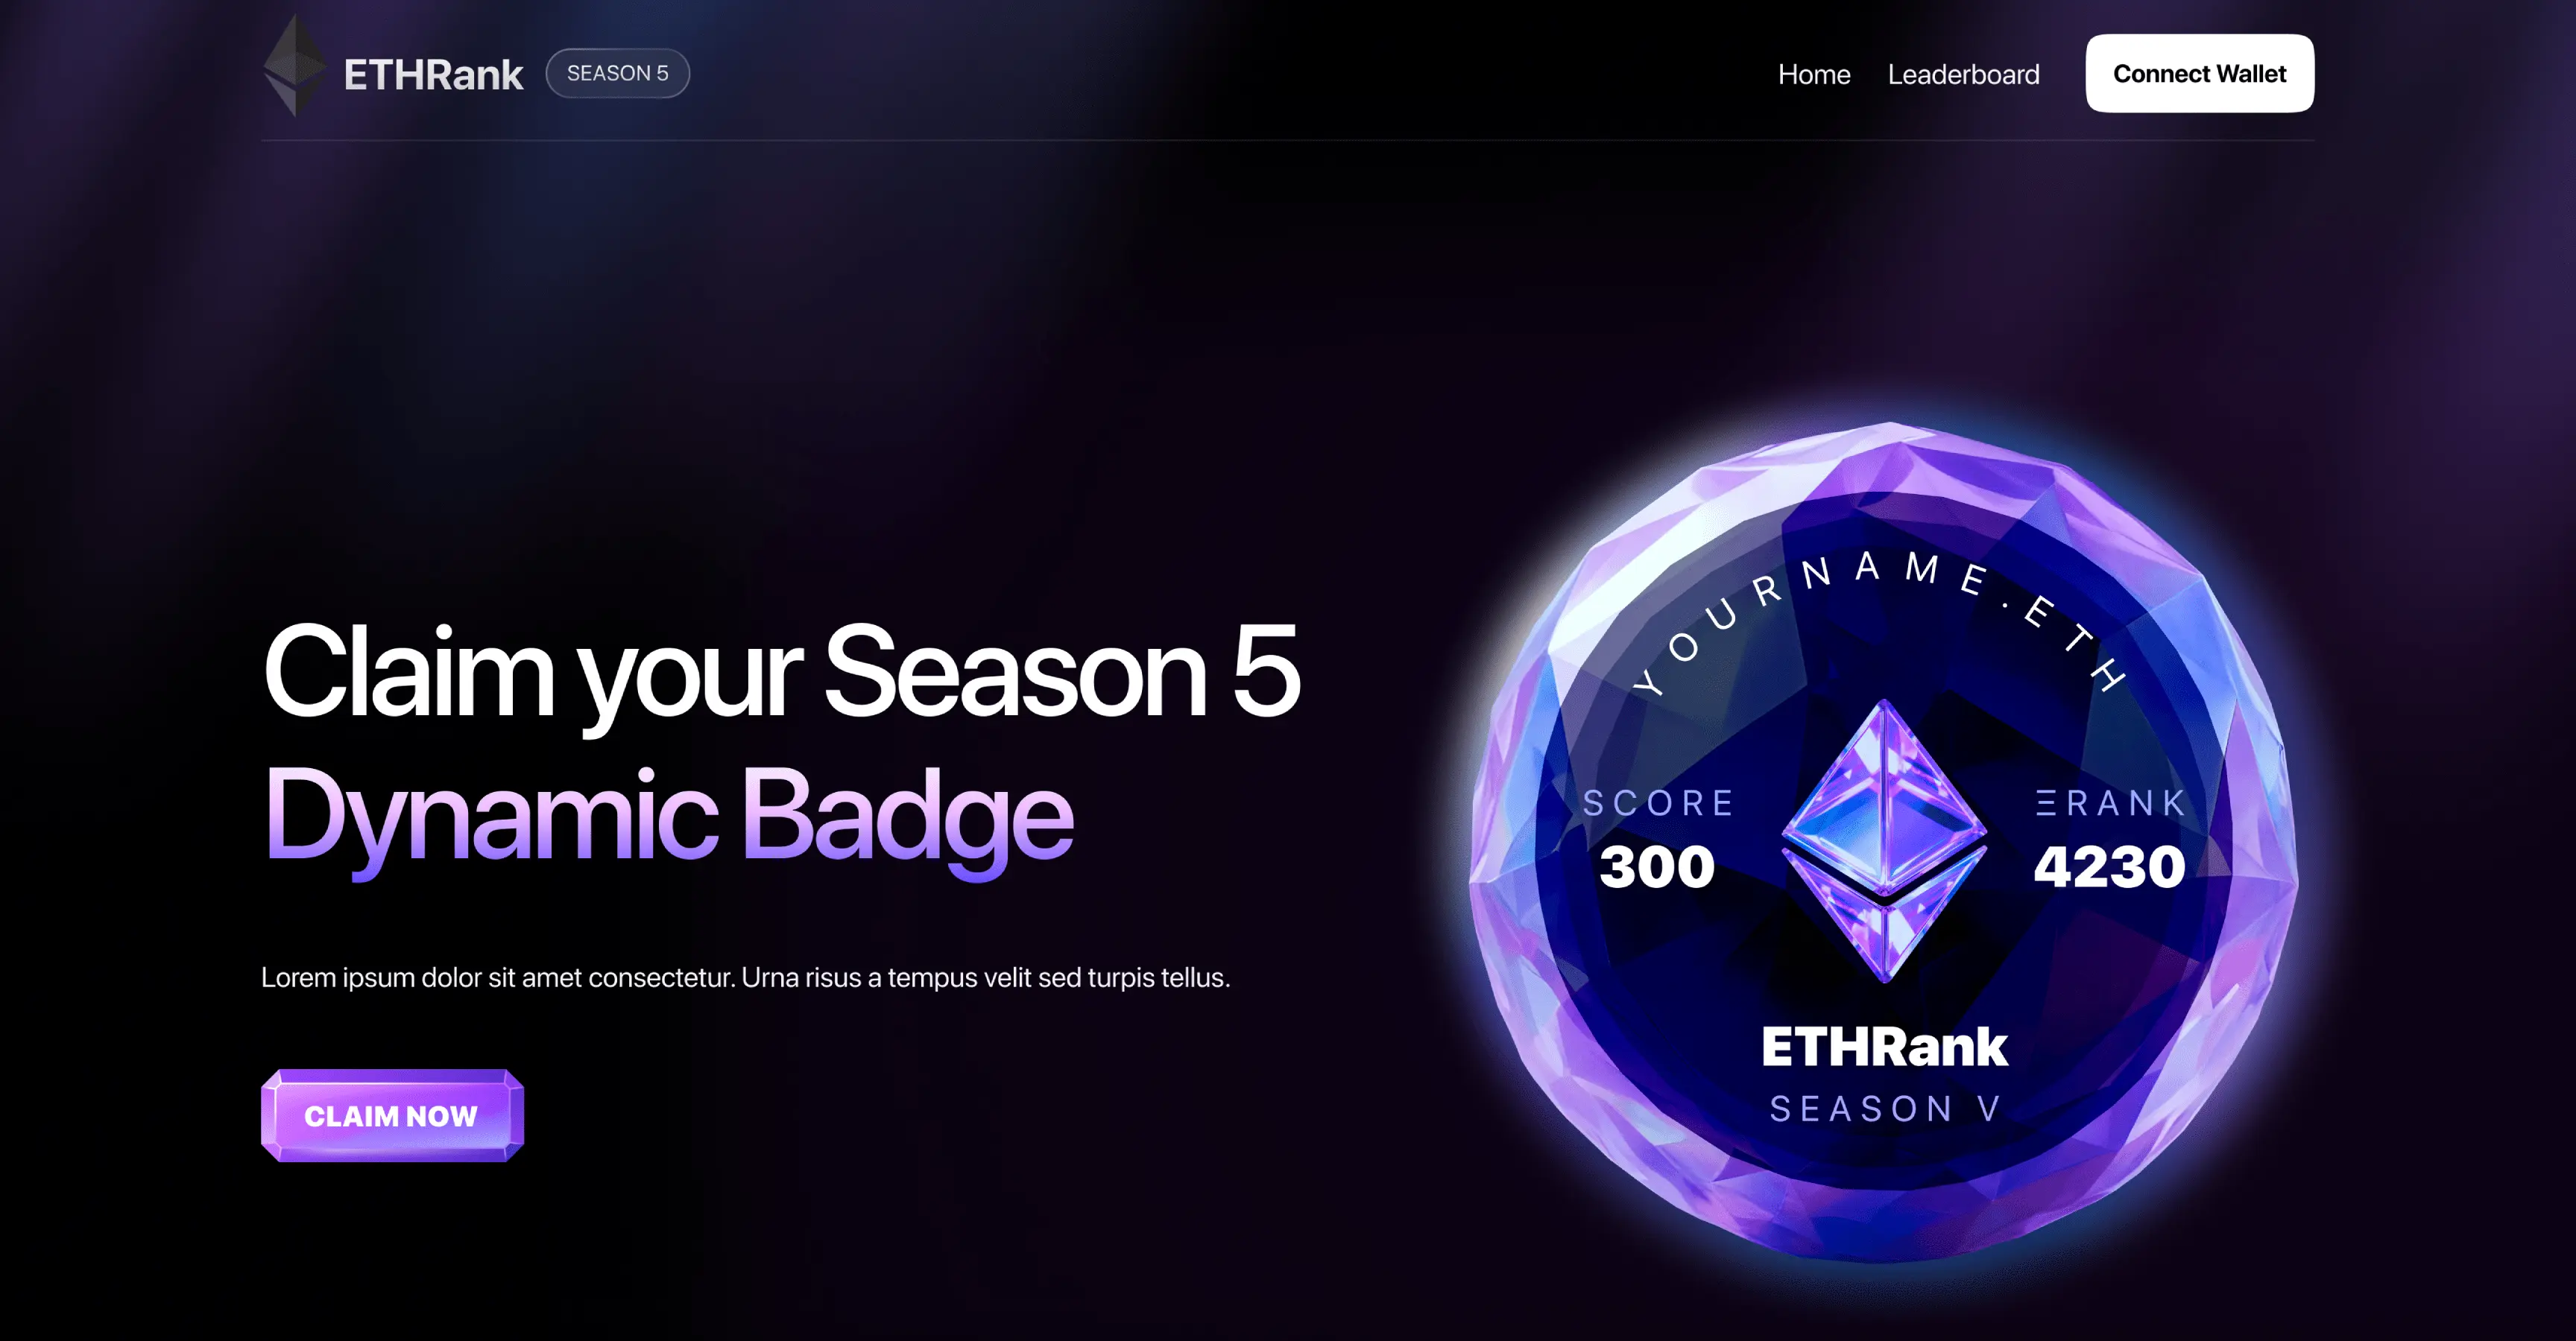Click the SEASON 5 pill badge
The height and width of the screenshot is (1341, 2576).
pyautogui.click(x=618, y=73)
